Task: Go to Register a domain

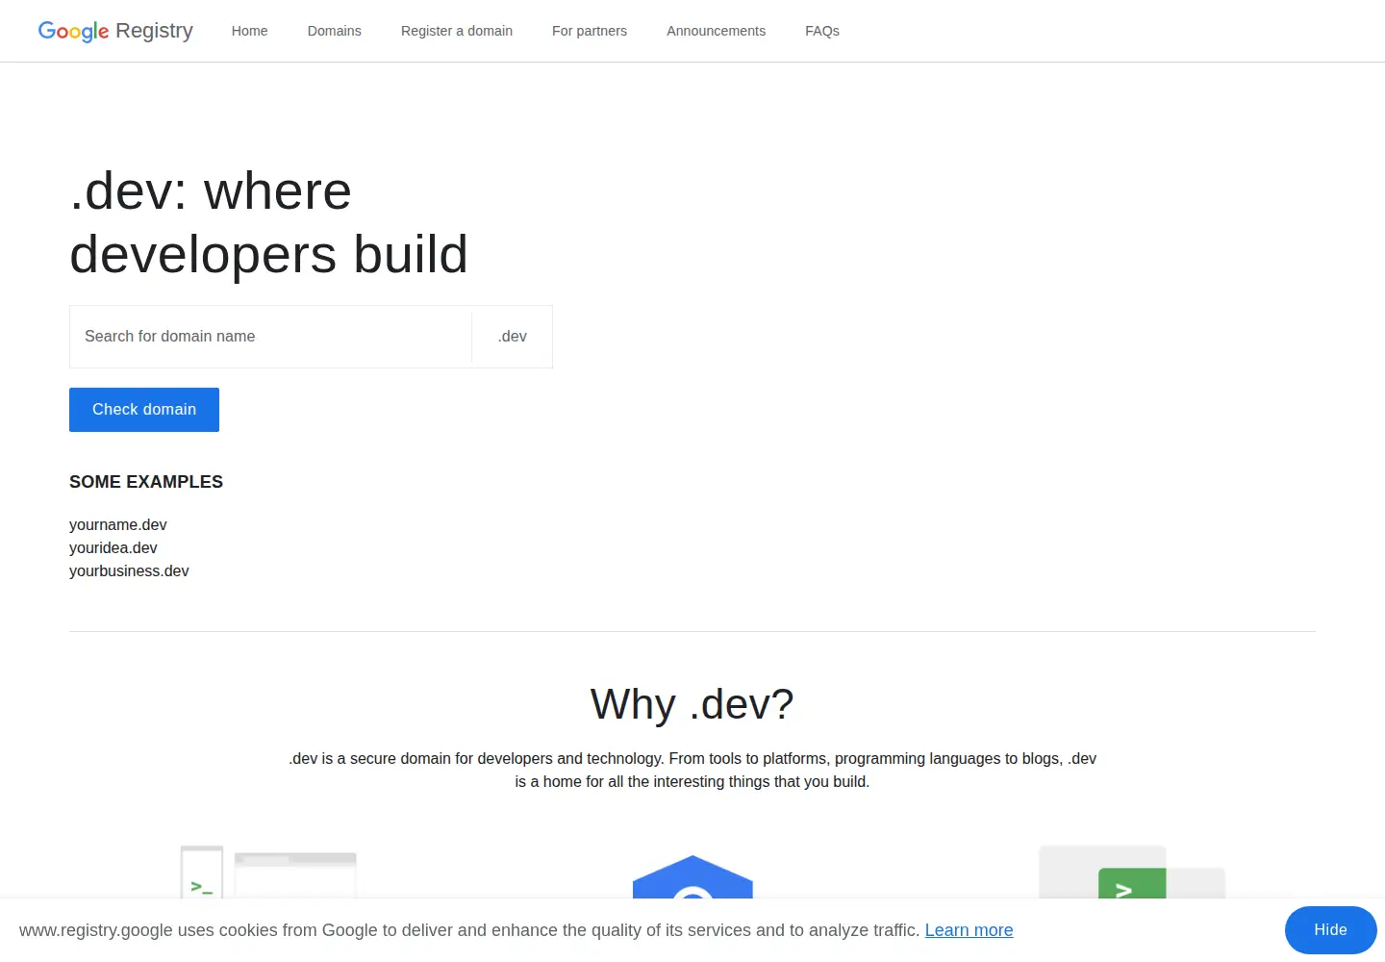Action: click(457, 31)
